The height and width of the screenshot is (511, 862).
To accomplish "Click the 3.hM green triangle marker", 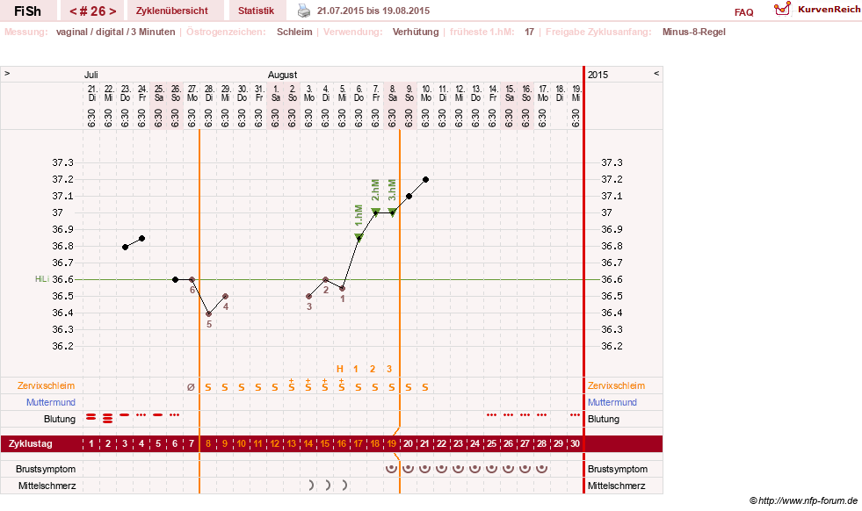I will pyautogui.click(x=392, y=212).
